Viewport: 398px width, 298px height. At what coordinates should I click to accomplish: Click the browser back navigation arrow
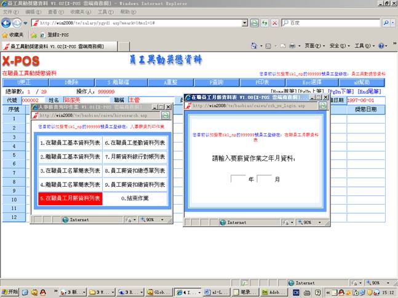click(x=8, y=23)
